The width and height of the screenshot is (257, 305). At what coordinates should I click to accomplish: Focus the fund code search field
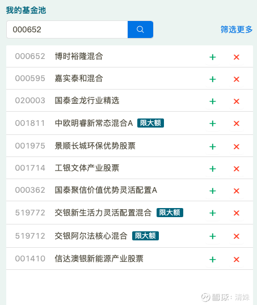click(67, 29)
